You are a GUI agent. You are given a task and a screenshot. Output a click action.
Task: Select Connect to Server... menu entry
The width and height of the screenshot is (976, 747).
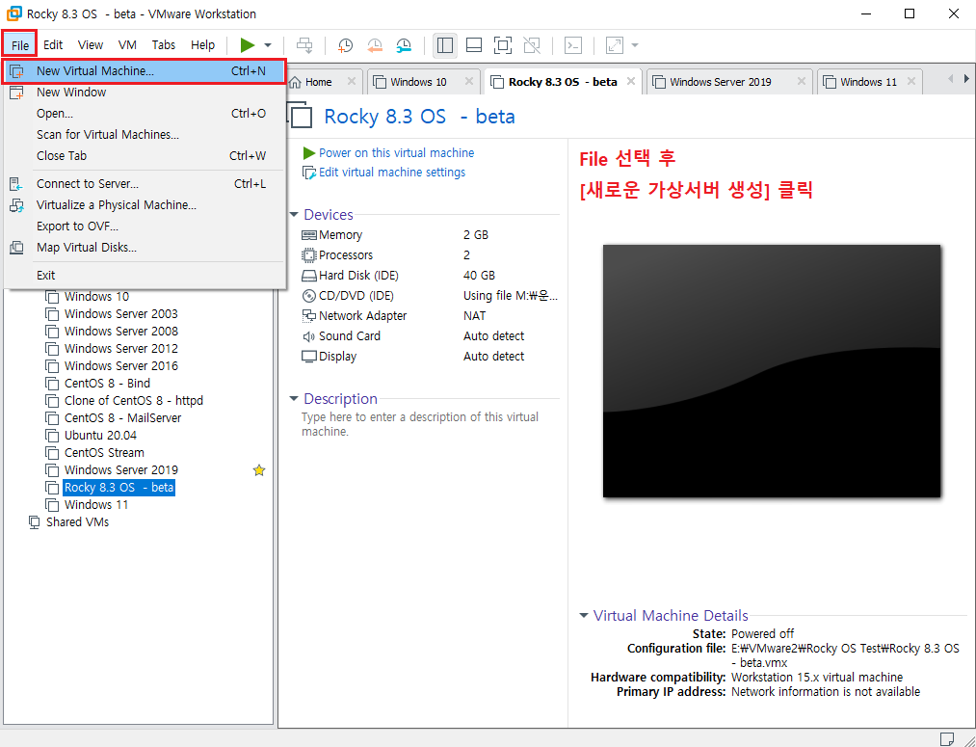coord(145,184)
